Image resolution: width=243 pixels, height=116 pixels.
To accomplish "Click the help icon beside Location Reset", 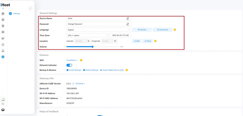I will pyautogui.click(x=155, y=41).
